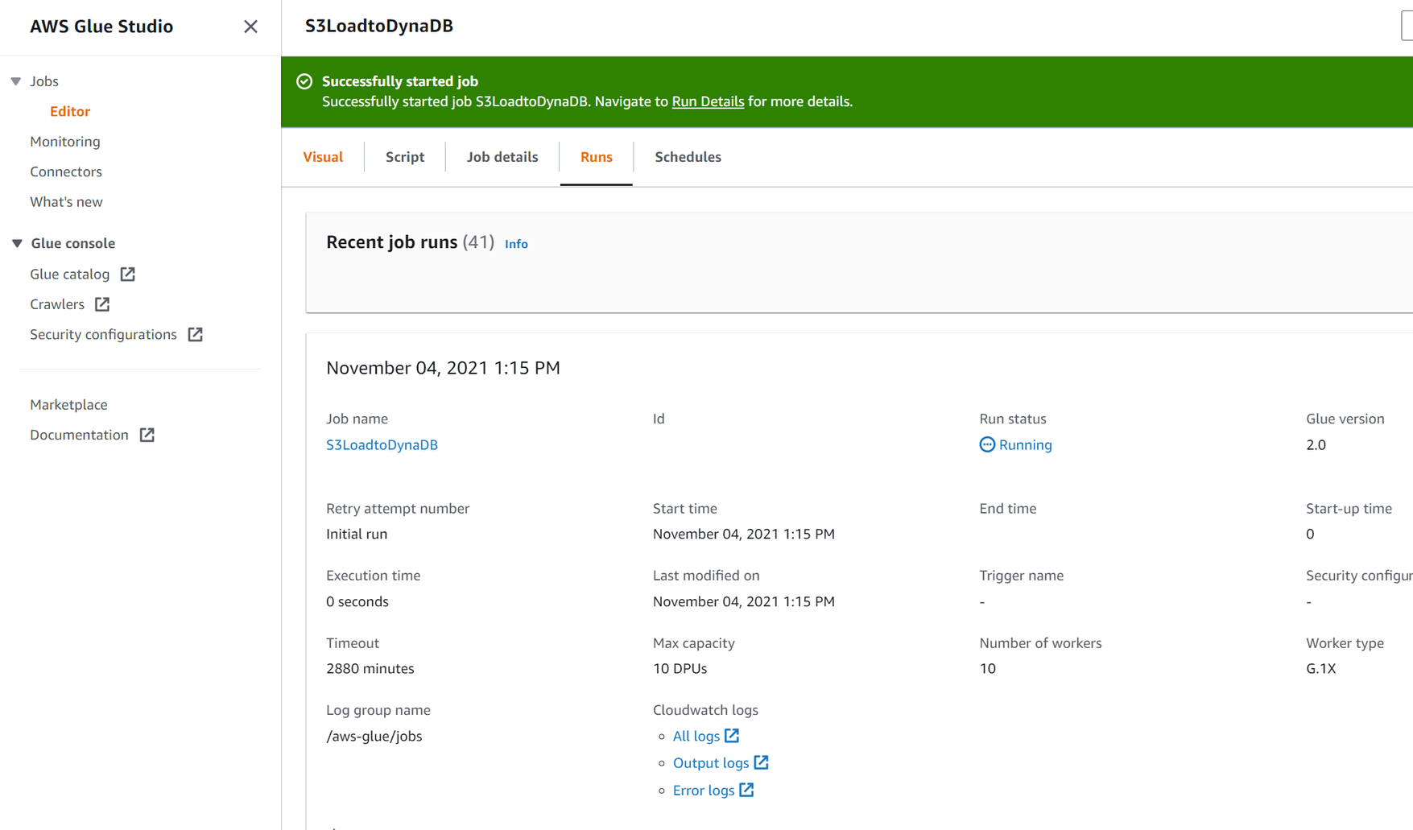Click the Output logs external link icon
Image resolution: width=1413 pixels, height=830 pixels.
click(761, 762)
